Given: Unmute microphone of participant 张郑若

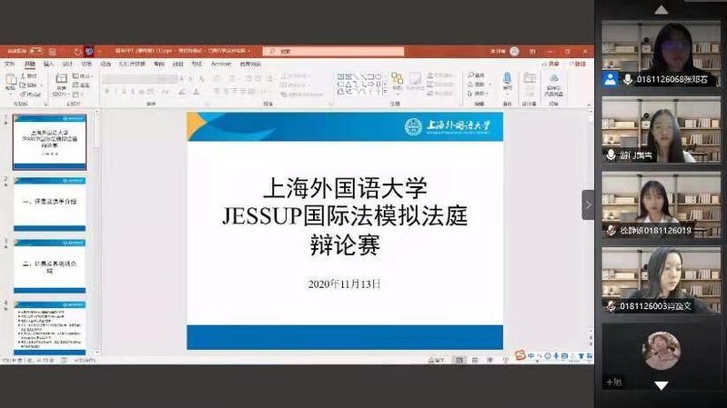Looking at the screenshot, I should point(627,80).
